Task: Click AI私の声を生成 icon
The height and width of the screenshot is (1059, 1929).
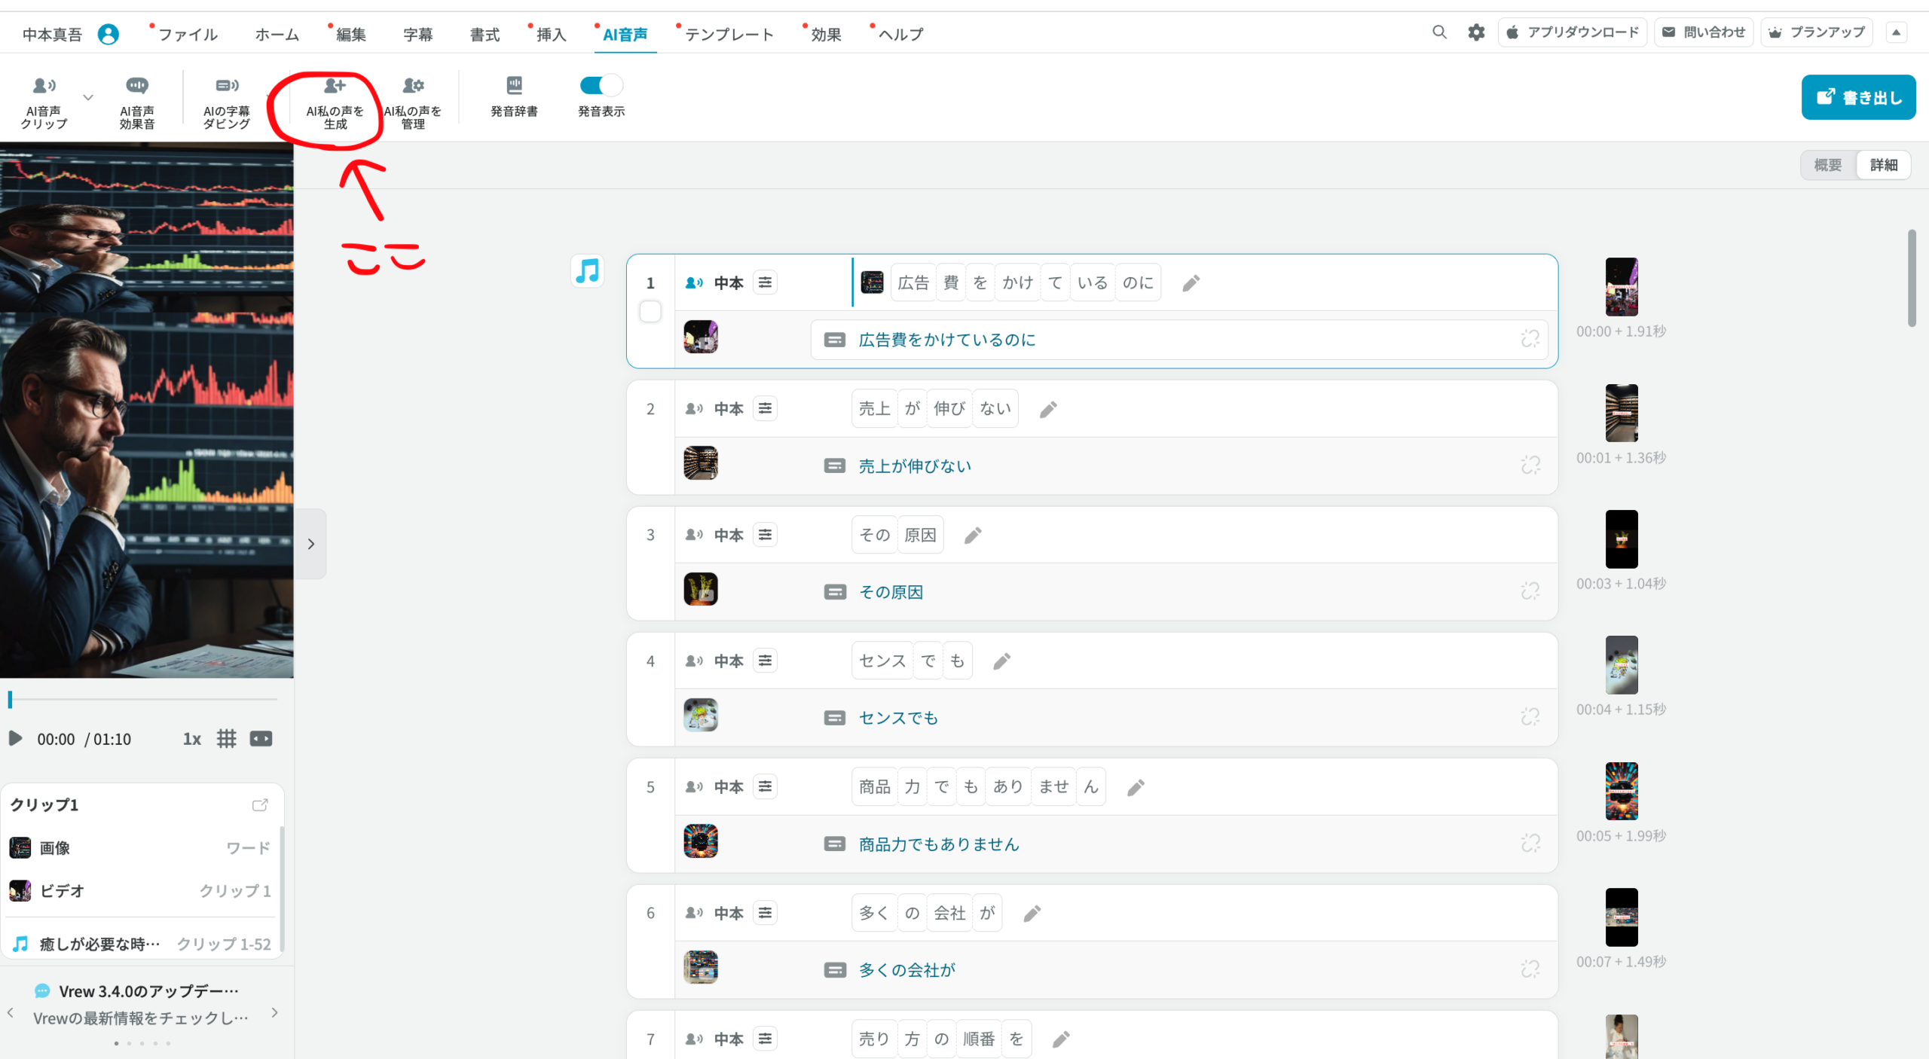Action: pos(335,86)
